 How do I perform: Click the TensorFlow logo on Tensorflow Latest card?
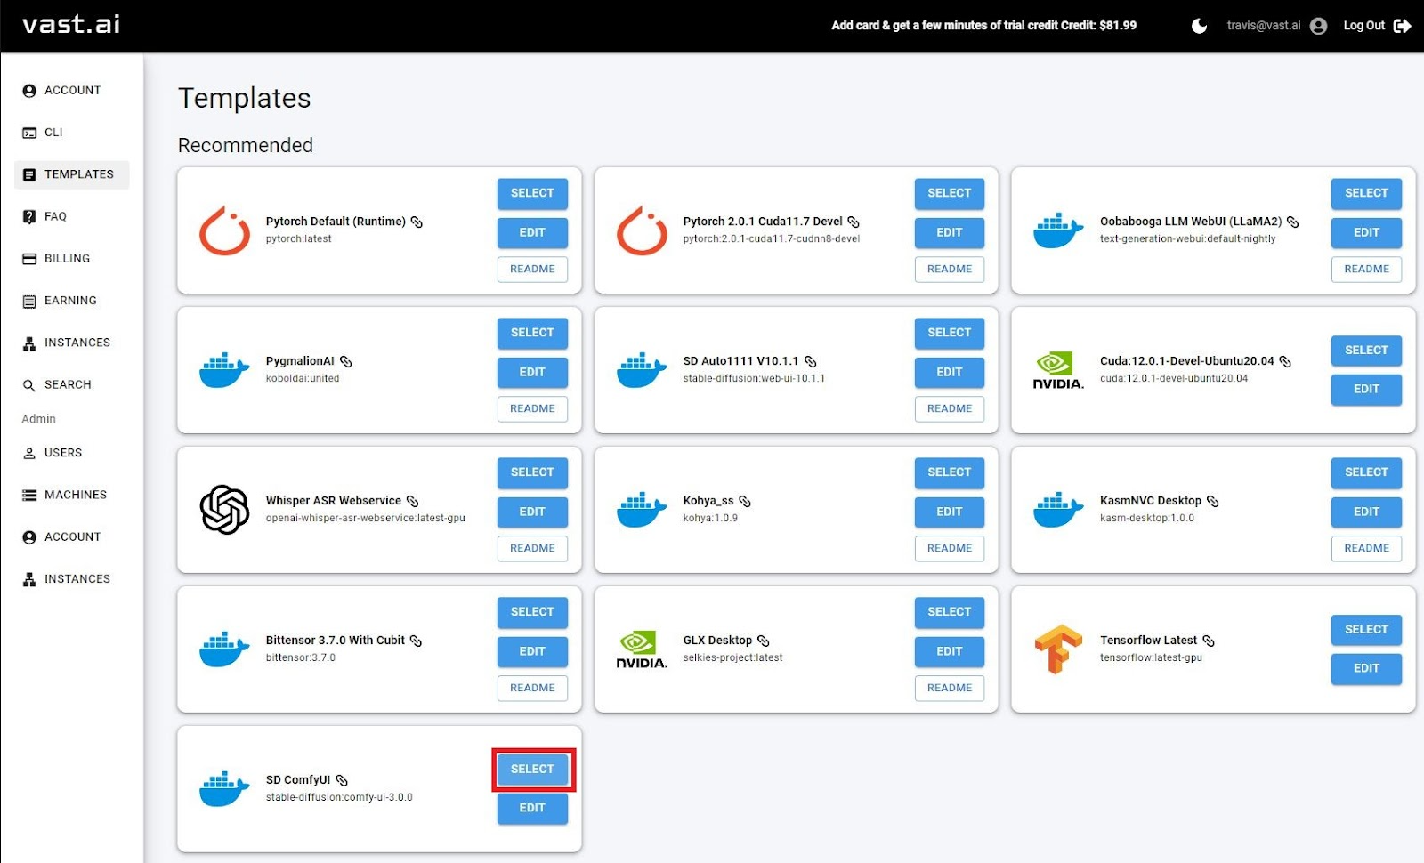coord(1058,649)
